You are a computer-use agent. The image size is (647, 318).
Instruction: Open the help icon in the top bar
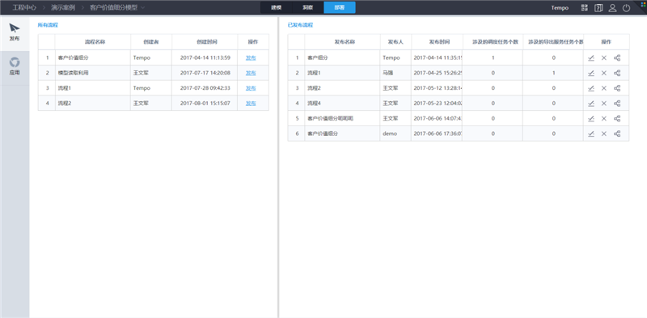point(598,8)
